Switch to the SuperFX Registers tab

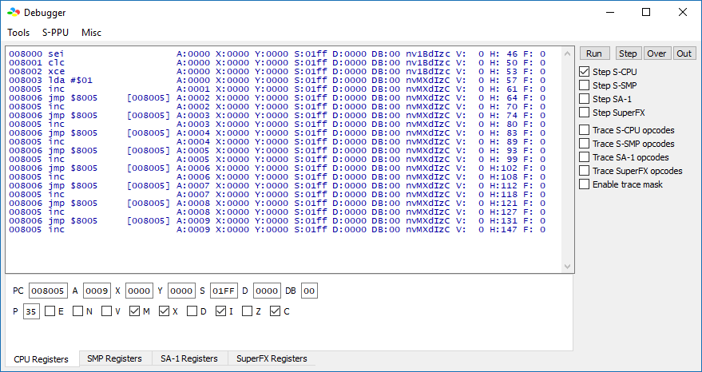[272, 358]
